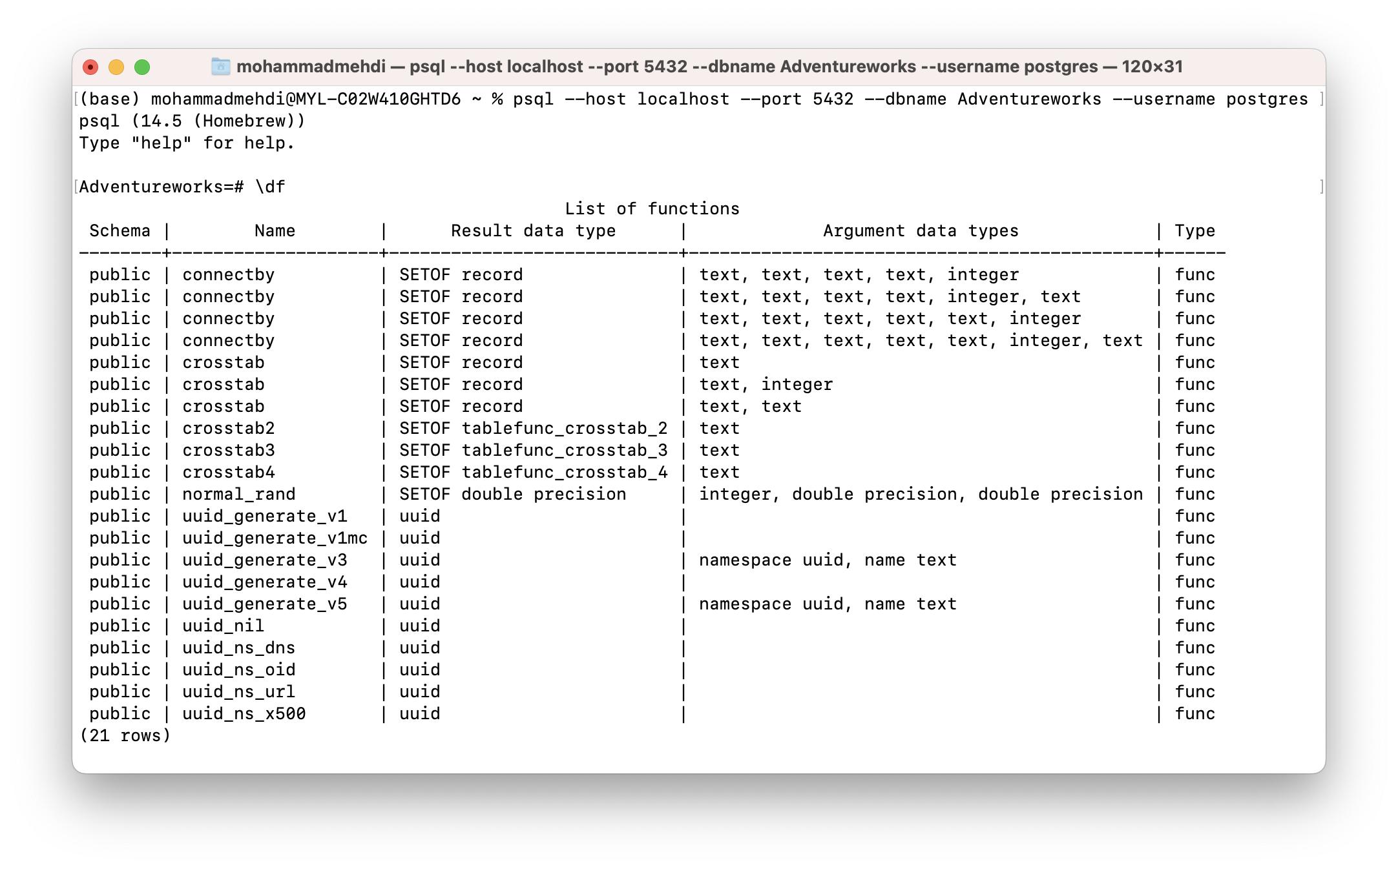Click the crosstab2 function name
The image size is (1398, 869).
tap(229, 429)
